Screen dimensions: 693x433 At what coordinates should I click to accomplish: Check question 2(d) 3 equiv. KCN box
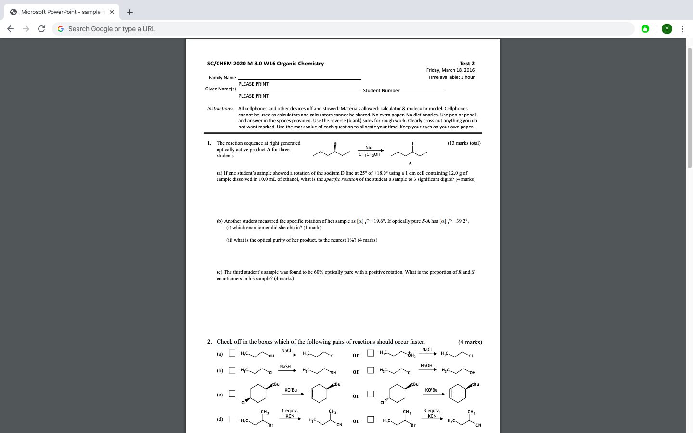(x=371, y=419)
